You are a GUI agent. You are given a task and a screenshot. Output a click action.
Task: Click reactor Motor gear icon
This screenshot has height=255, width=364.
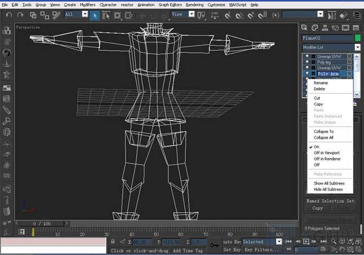point(7,132)
